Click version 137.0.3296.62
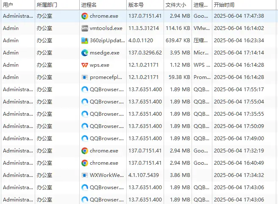The height and width of the screenshot is (204, 278). tap(145, 53)
